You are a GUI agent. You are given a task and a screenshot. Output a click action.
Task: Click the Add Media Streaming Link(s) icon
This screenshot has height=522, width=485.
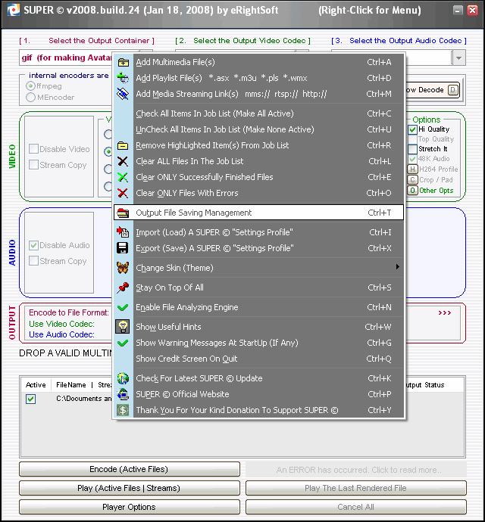pyautogui.click(x=123, y=94)
